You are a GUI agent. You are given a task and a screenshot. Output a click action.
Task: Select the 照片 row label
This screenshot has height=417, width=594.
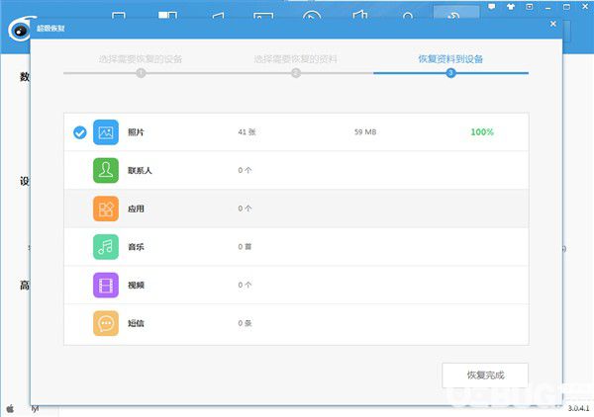tap(136, 132)
